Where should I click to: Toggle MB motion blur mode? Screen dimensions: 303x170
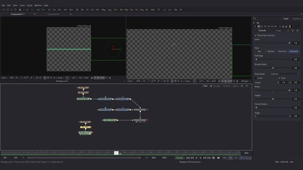coord(231,158)
